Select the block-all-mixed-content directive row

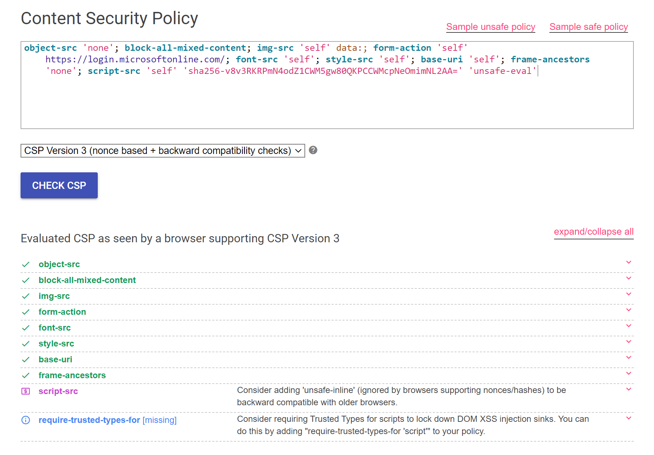tap(87, 280)
